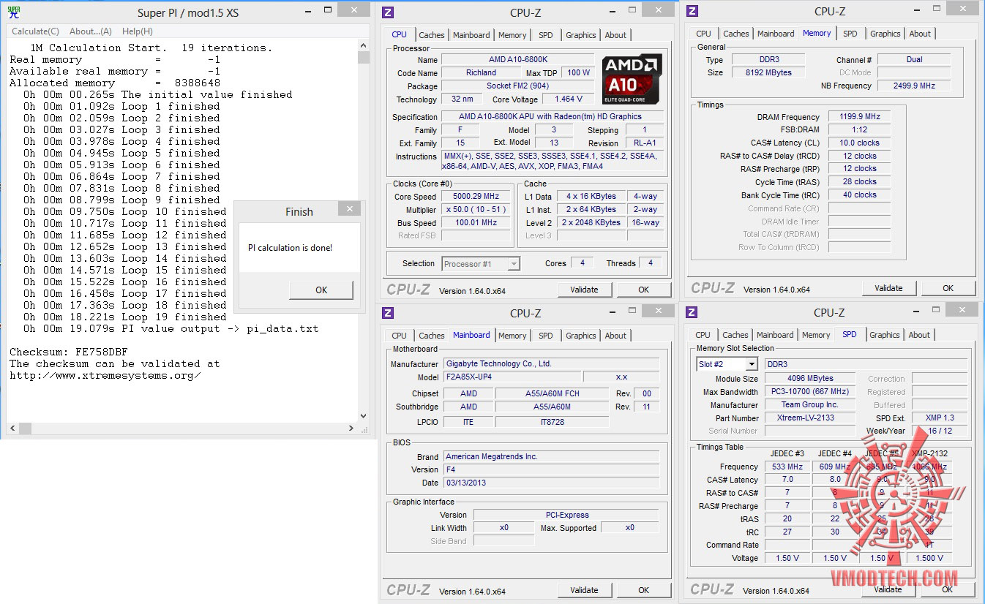Image resolution: width=985 pixels, height=604 pixels.
Task: Click the Manufacturer field Gigabyte Technology Co., Ltd.
Action: coord(553,363)
